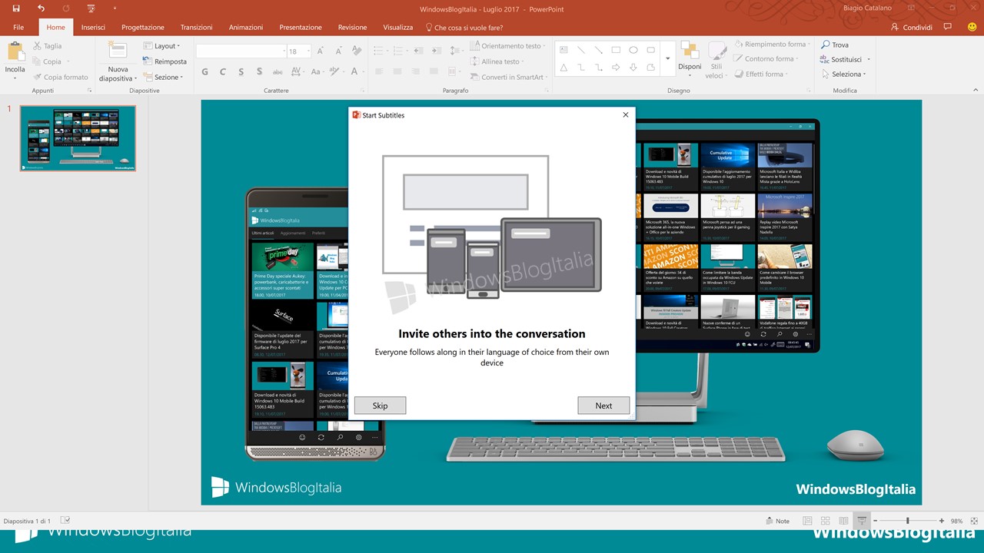This screenshot has height=553, width=984.
Task: Select the rectangle shape in shapes gallery
Action: point(616,50)
